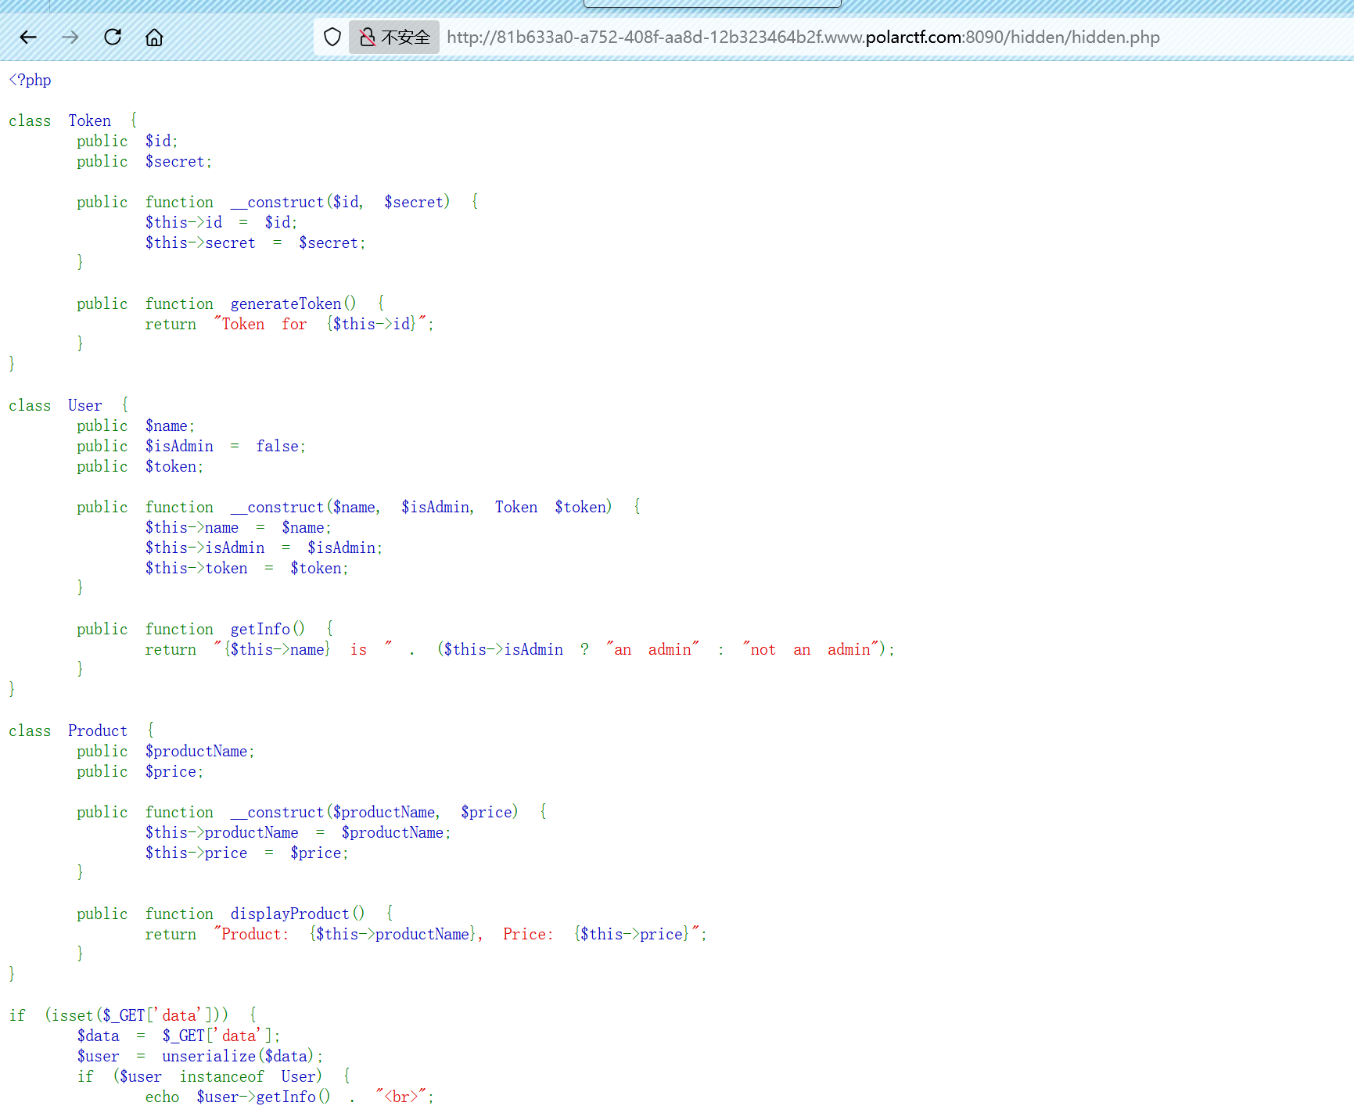Click the return line with "not an admin"

click(519, 649)
